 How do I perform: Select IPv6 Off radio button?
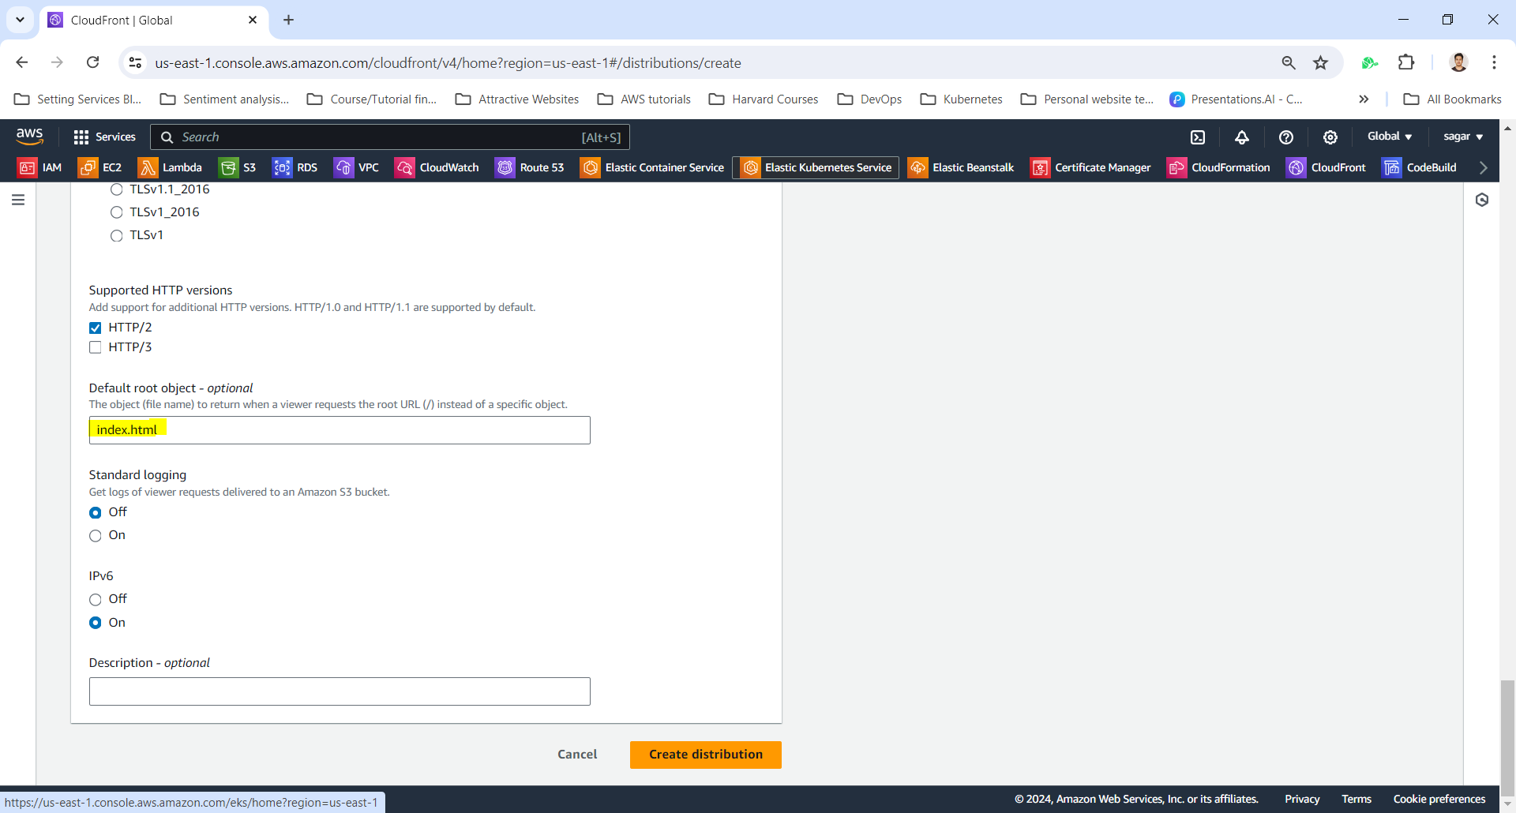[x=96, y=600]
